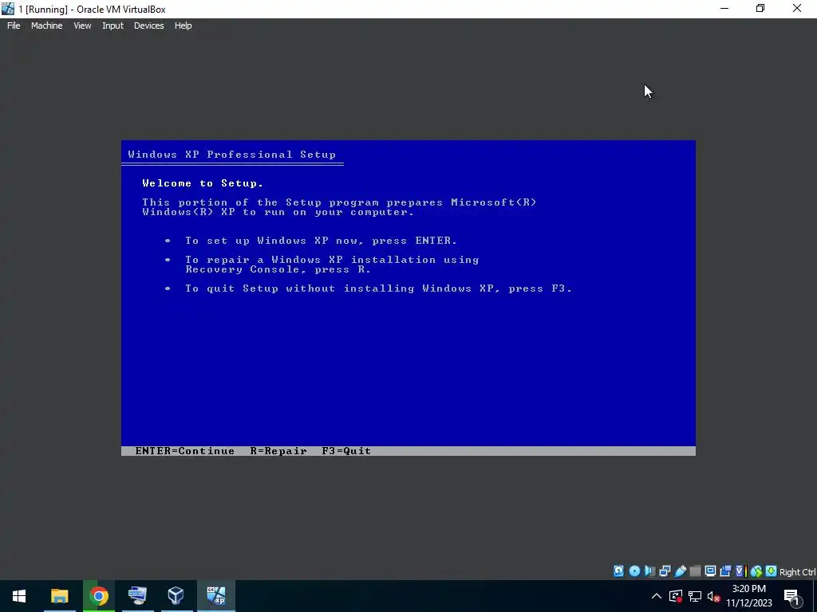Screen dimensions: 817x612
Task: Click the 'Windows XP Professional Setup' heading
Action: tap(232, 155)
